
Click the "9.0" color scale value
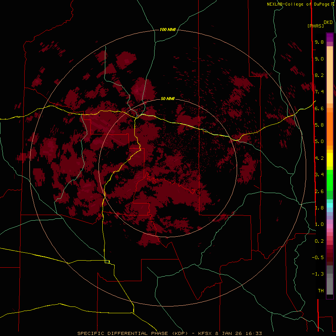319,59
